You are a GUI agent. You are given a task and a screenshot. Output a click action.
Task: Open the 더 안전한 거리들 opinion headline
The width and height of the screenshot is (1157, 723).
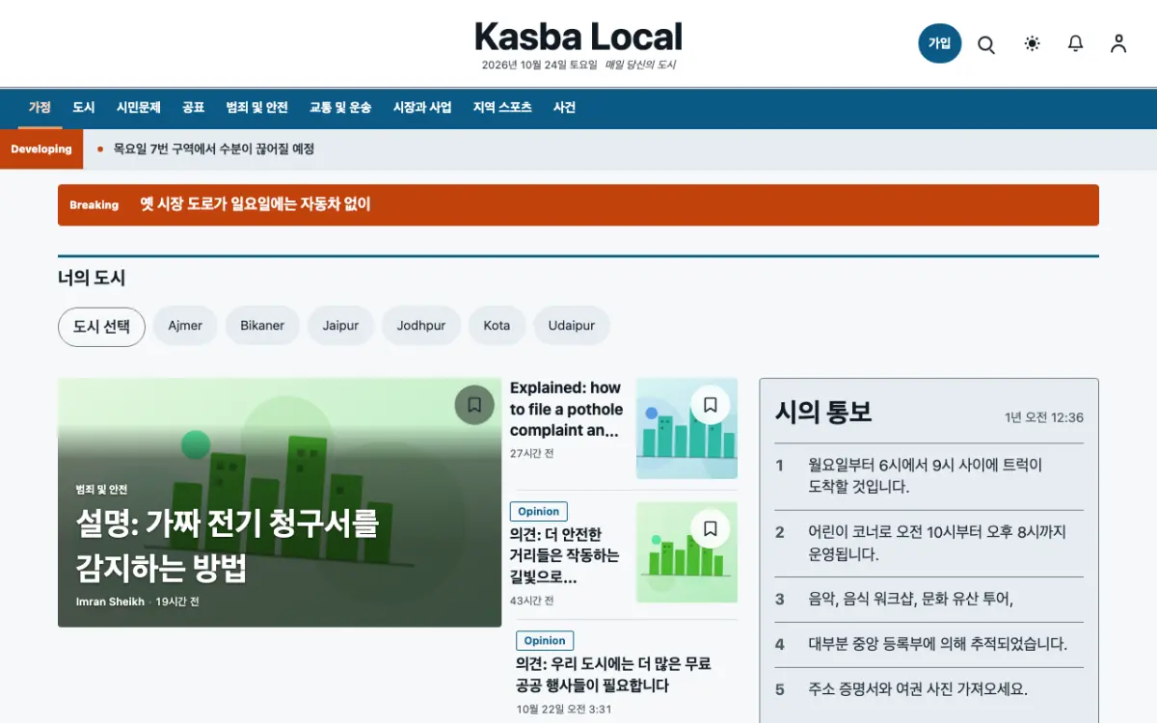(x=565, y=556)
